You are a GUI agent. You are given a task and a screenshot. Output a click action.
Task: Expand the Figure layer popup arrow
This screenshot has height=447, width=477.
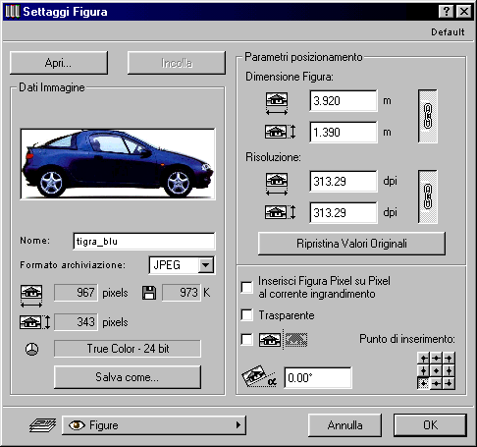coord(238,425)
